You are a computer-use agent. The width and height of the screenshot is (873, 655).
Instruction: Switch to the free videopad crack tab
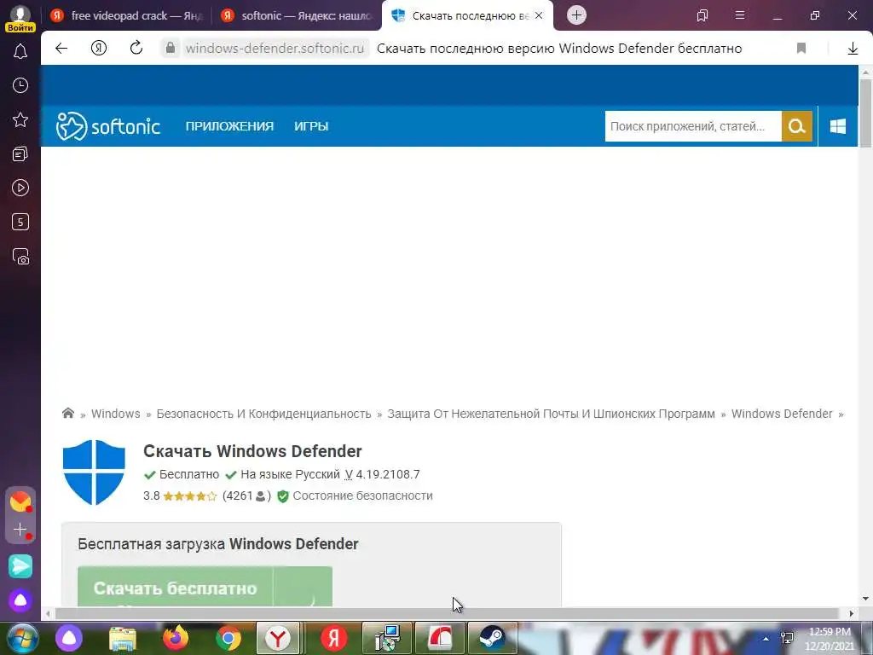[128, 15]
